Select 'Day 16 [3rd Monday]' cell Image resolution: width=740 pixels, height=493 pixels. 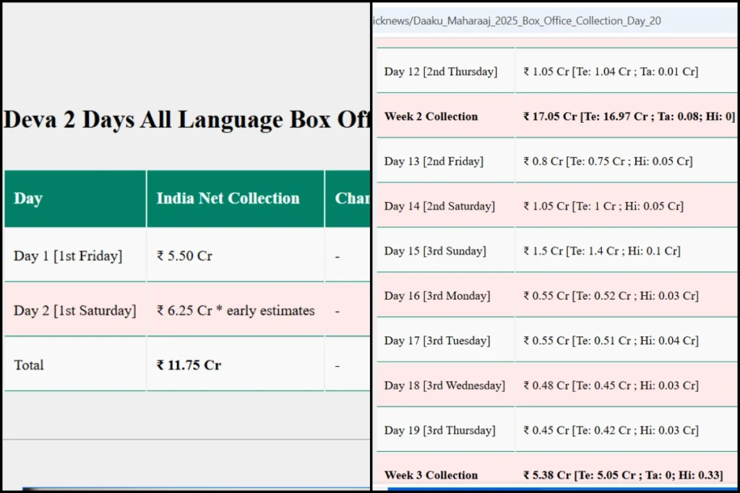point(445,295)
